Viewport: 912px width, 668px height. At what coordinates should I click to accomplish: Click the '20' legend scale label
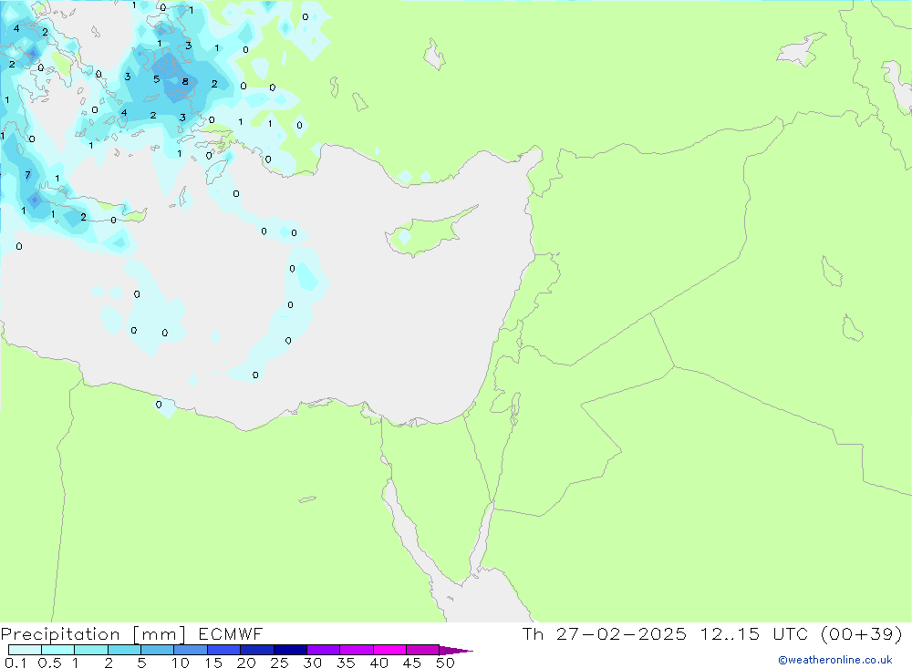[x=246, y=663]
